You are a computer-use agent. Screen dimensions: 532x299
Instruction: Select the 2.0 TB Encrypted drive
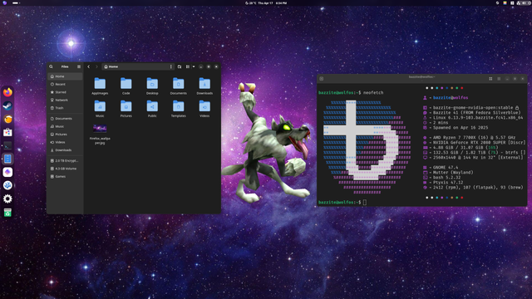(65, 160)
